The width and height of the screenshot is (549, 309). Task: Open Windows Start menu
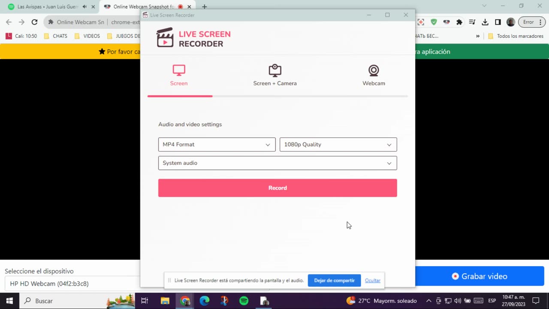9,301
